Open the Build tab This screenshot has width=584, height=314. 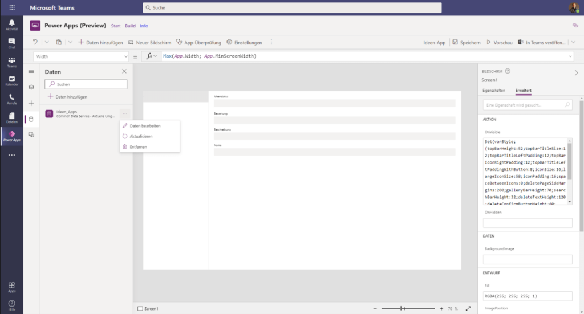130,26
